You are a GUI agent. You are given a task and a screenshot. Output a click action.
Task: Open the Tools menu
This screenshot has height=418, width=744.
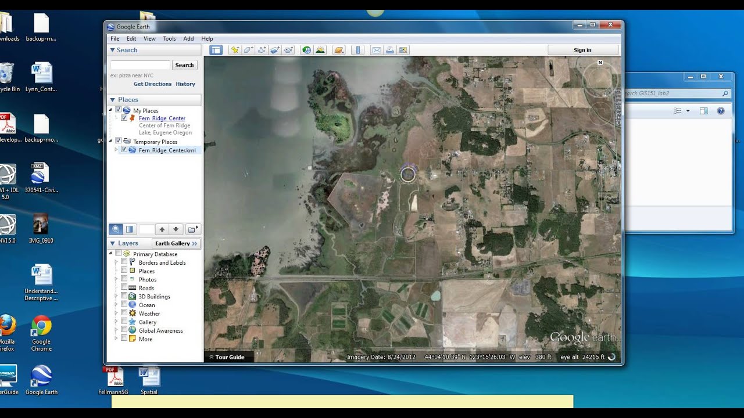click(169, 39)
